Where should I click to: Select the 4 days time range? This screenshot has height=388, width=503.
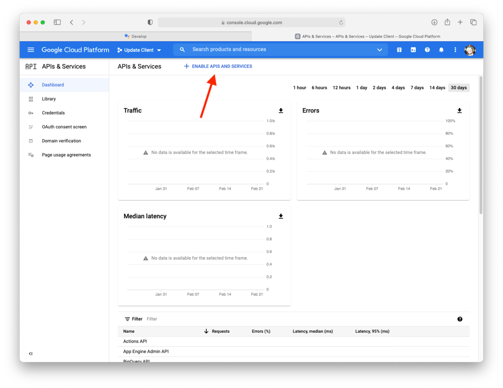coord(398,88)
